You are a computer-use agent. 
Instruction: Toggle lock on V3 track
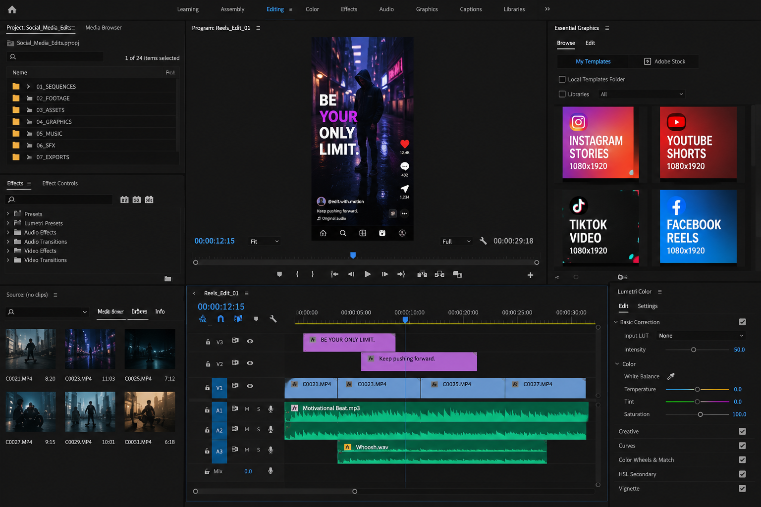208,342
